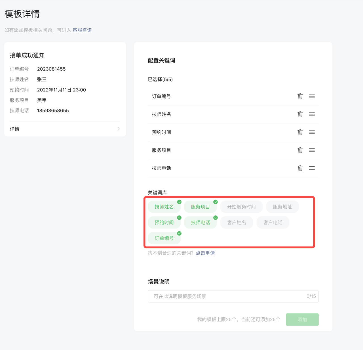Click the drag handle next to 服务项目
The width and height of the screenshot is (363, 350).
click(x=312, y=150)
